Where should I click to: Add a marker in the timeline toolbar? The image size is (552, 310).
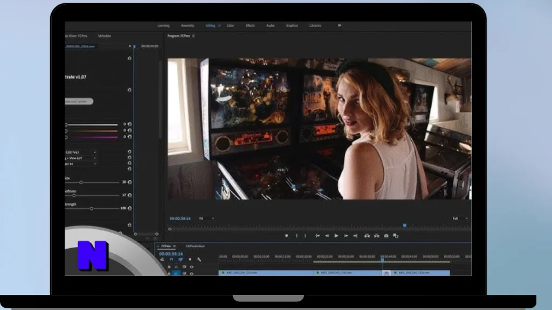point(190,259)
